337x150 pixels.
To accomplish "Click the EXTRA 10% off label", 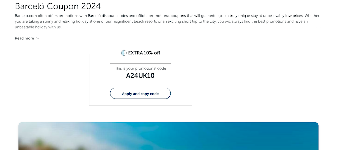I will pyautogui.click(x=144, y=53).
